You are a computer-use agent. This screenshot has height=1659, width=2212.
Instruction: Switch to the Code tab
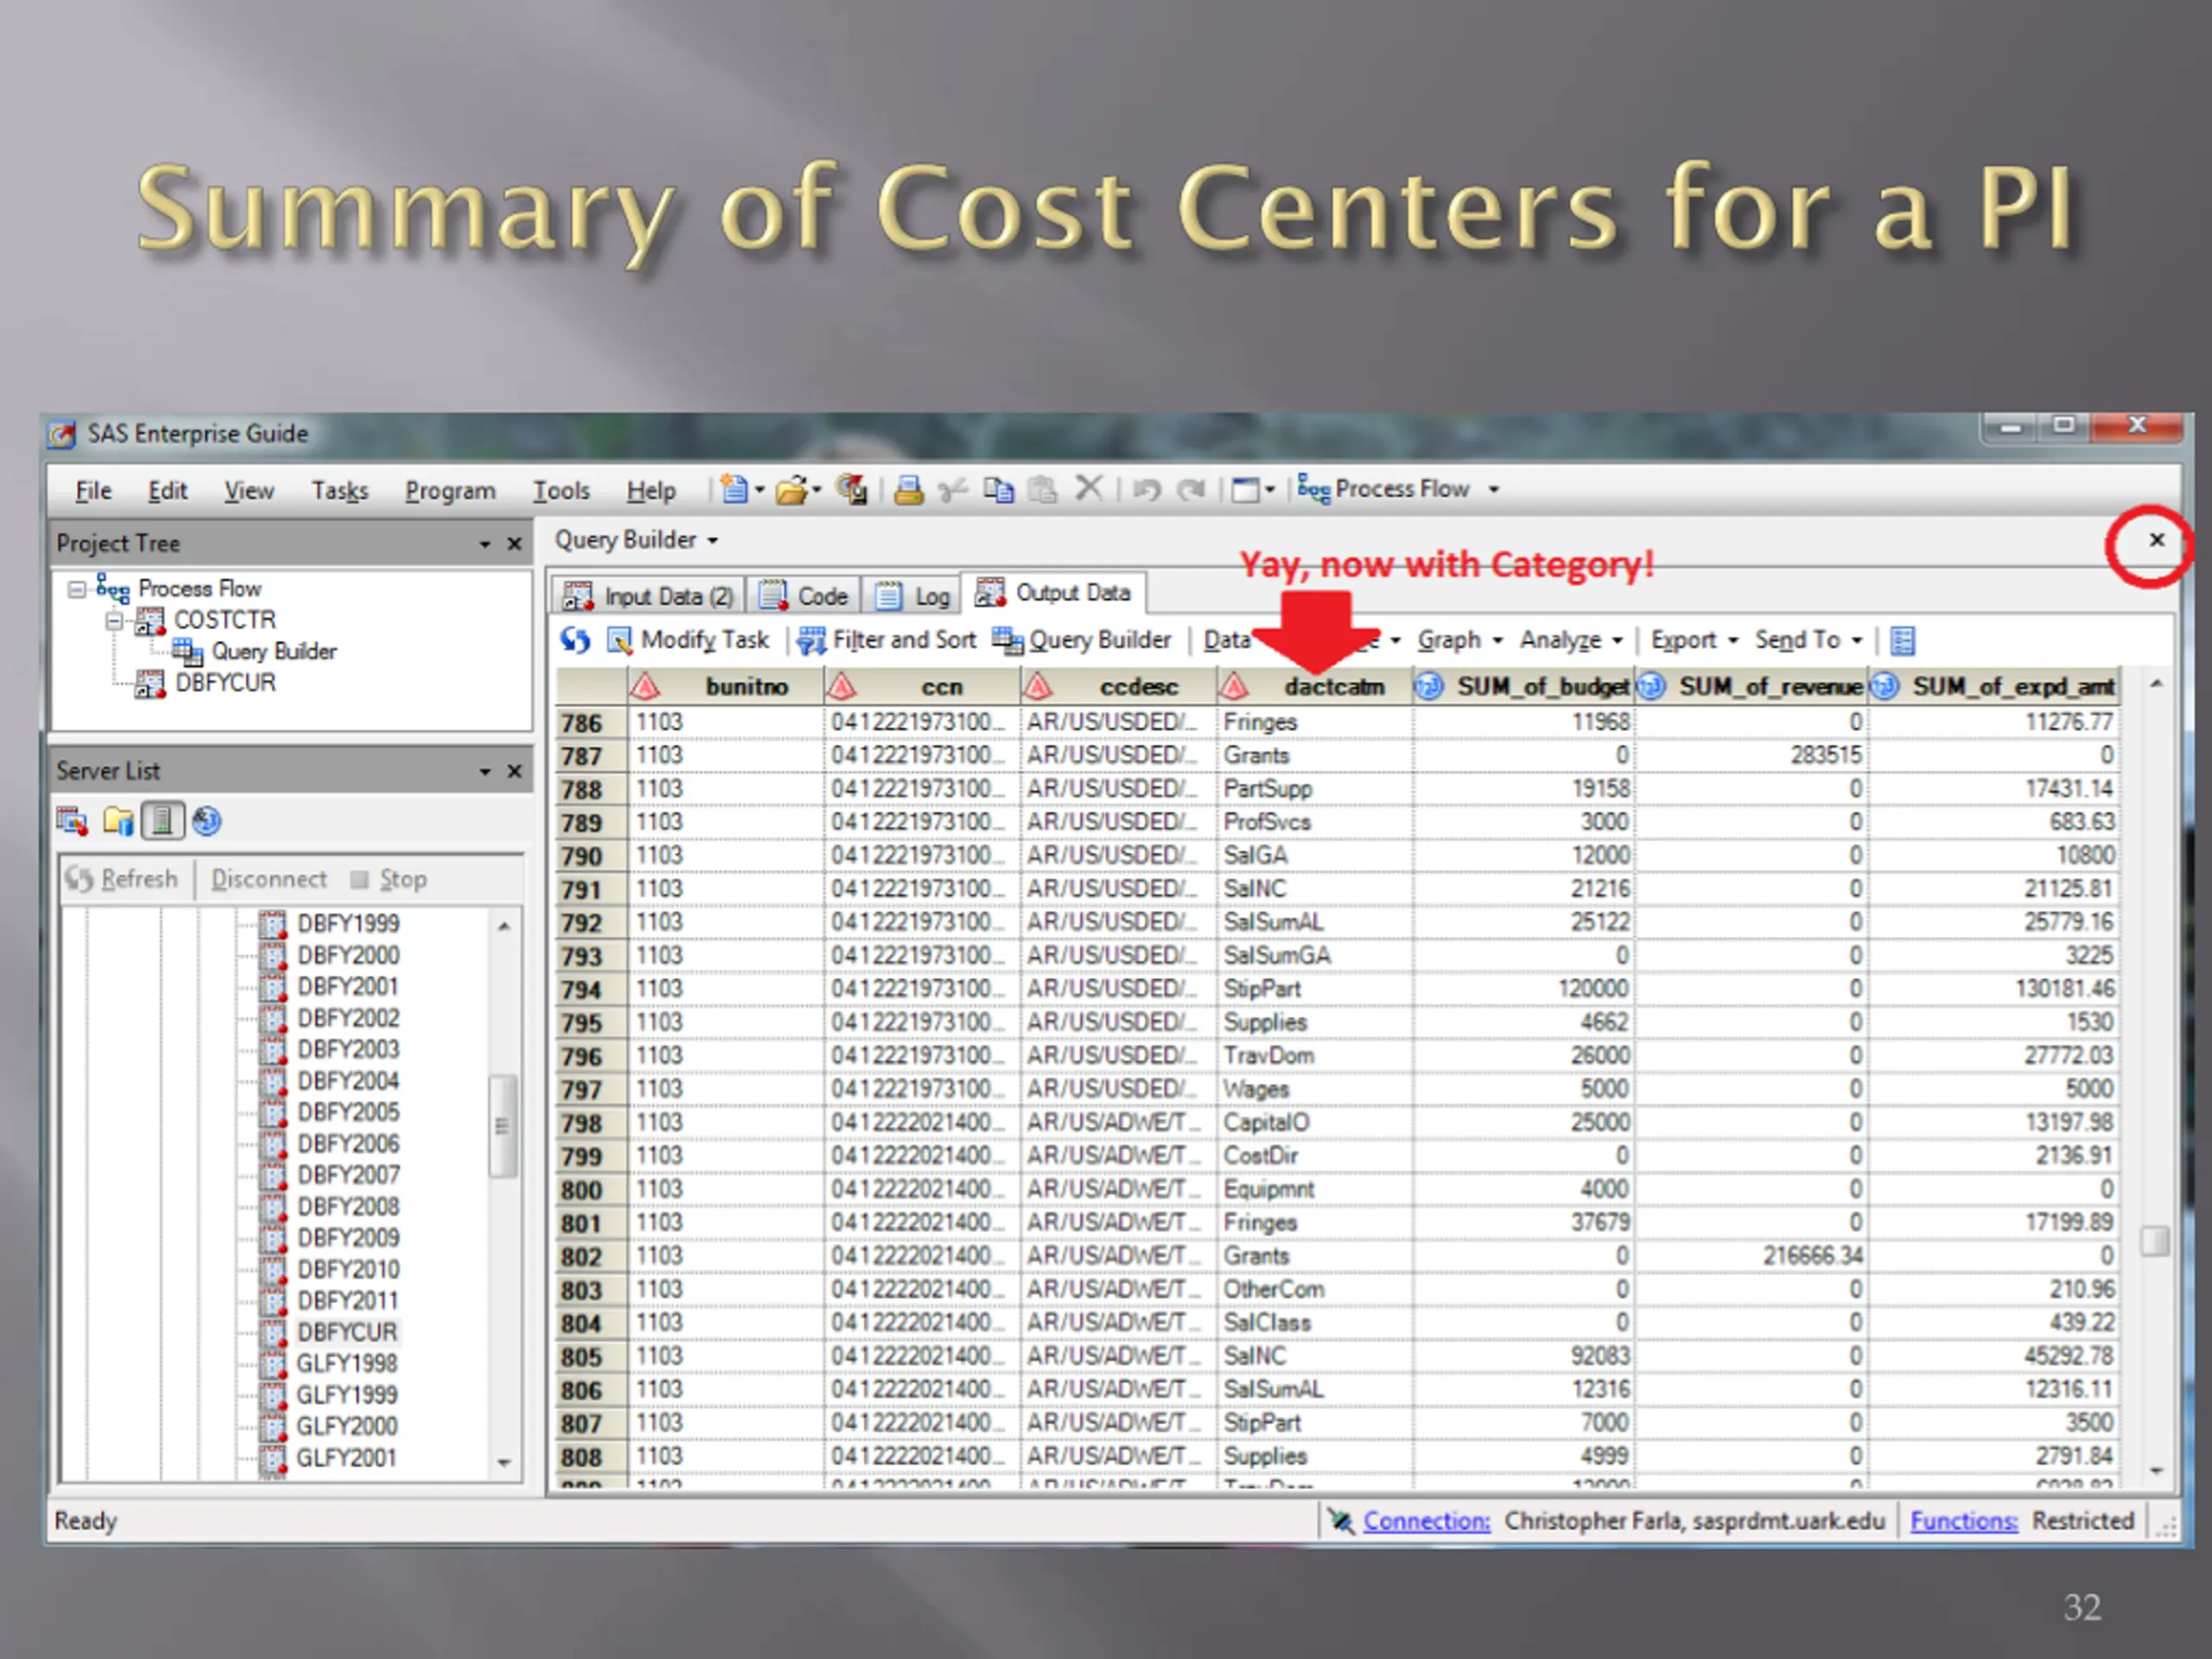(803, 596)
